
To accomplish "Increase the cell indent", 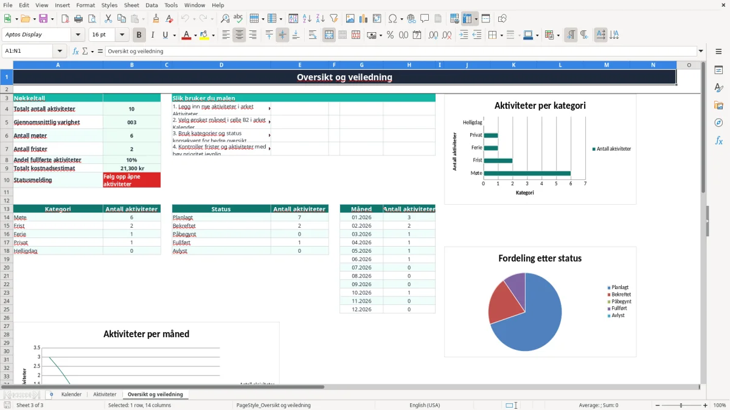I will 464,35.
